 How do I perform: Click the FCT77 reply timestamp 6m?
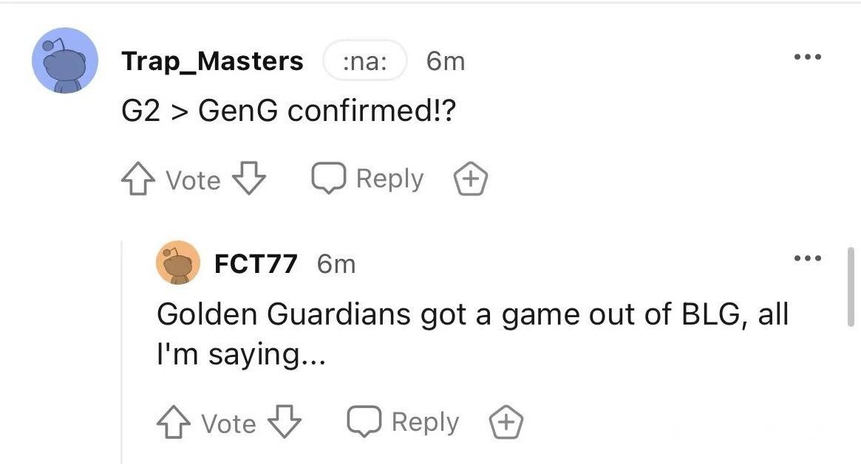tap(336, 263)
